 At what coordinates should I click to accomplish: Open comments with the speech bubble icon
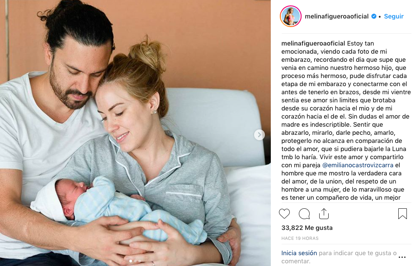click(x=304, y=214)
